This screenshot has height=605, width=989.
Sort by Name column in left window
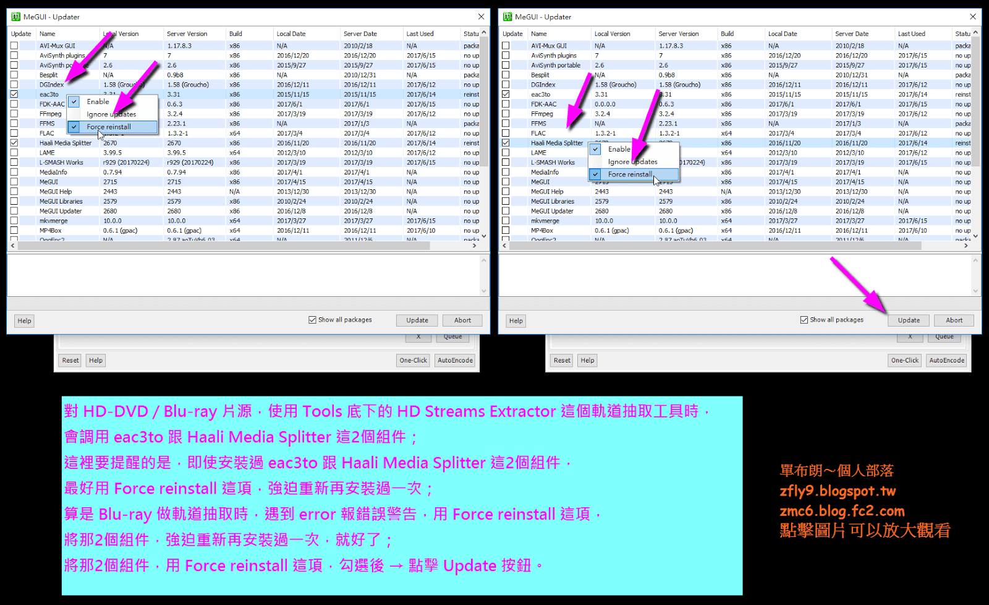coord(67,34)
